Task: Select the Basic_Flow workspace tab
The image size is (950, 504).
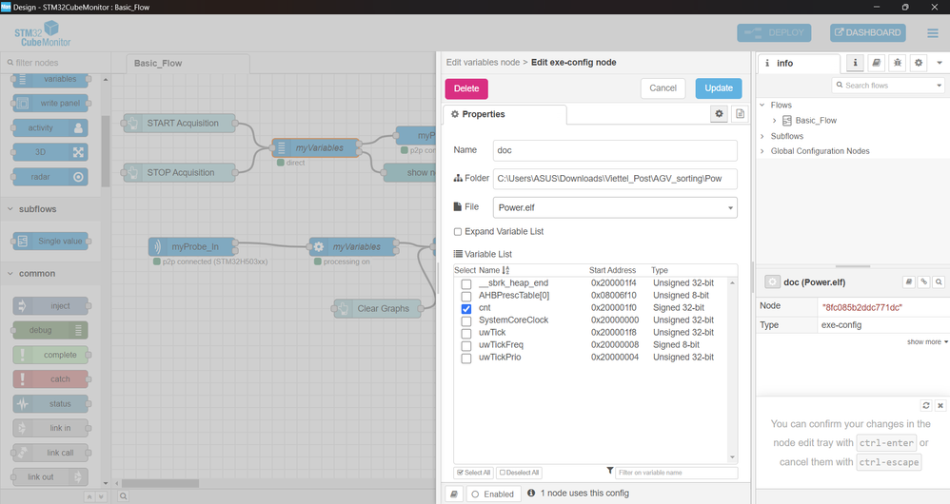Action: [158, 64]
